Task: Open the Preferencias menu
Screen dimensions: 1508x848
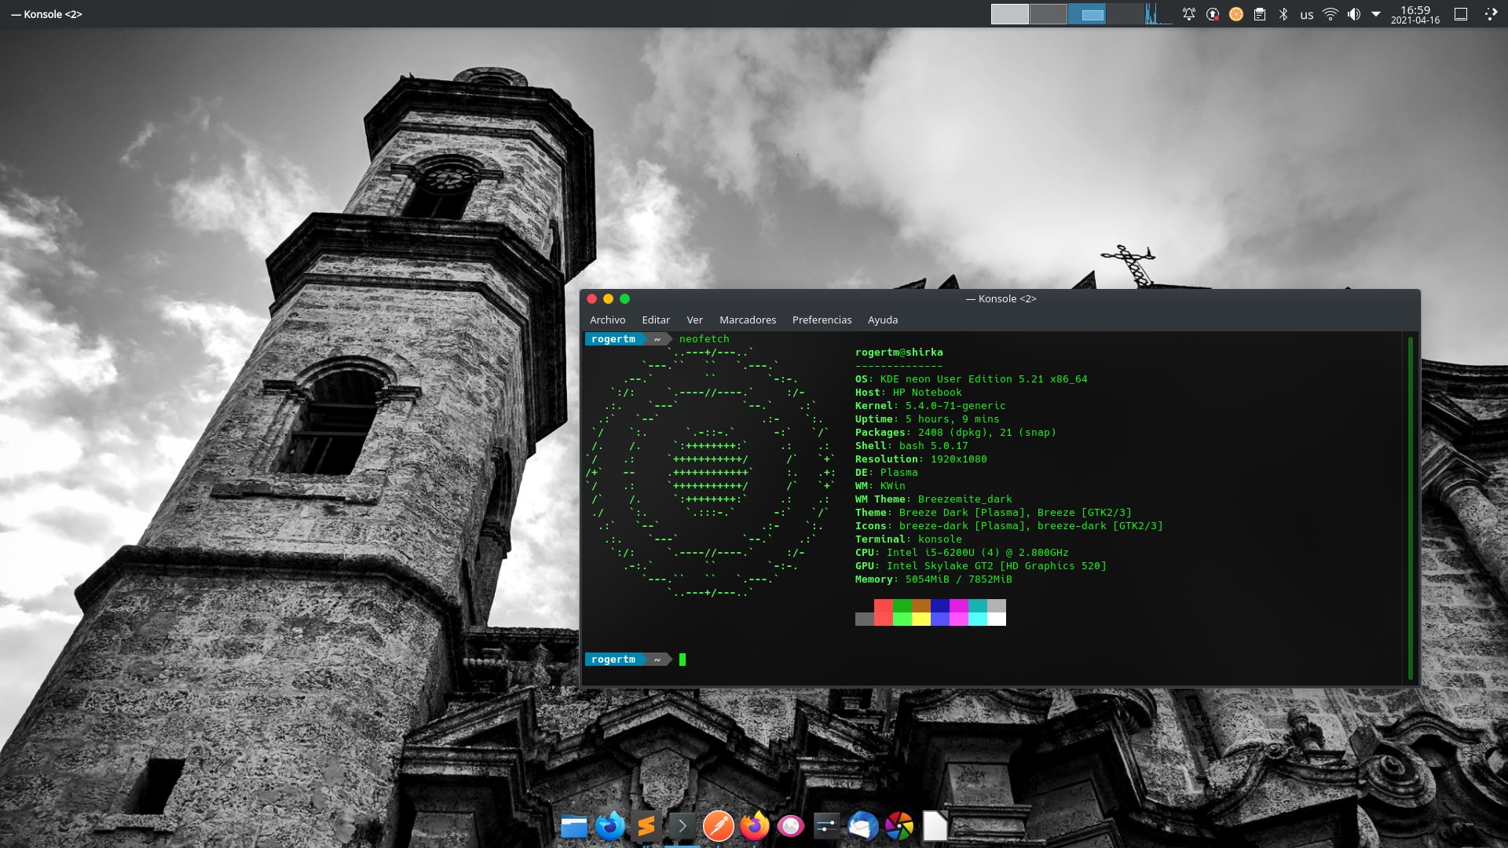Action: pyautogui.click(x=822, y=320)
